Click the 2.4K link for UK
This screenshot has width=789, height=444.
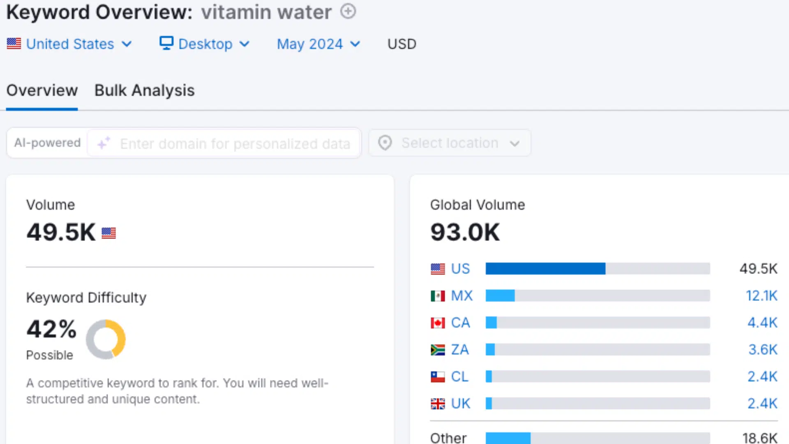762,403
